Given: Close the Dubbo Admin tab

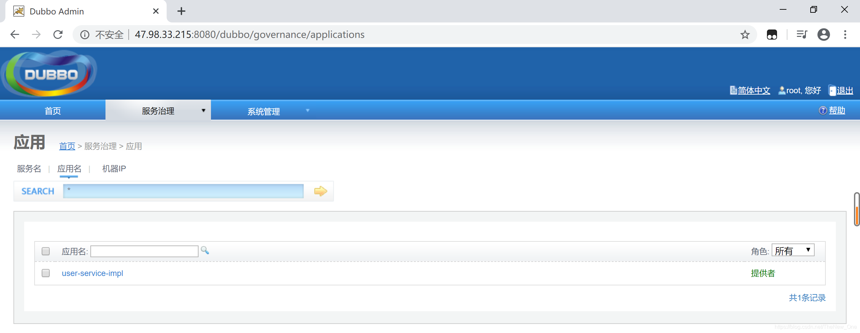Looking at the screenshot, I should [x=156, y=11].
